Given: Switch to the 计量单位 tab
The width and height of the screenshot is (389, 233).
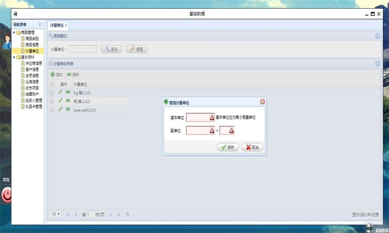Looking at the screenshot, I should click(x=57, y=25).
